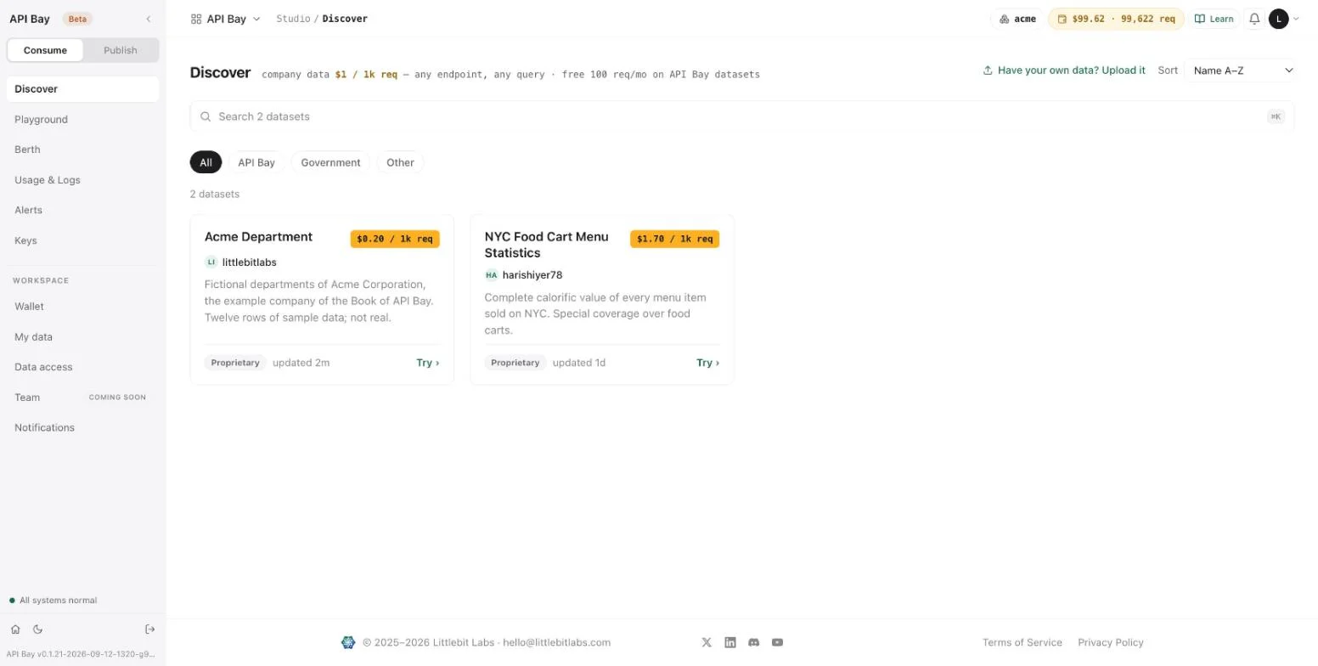1318x666 pixels.
Task: Open the YouTube icon in footer
Action: coord(777,642)
